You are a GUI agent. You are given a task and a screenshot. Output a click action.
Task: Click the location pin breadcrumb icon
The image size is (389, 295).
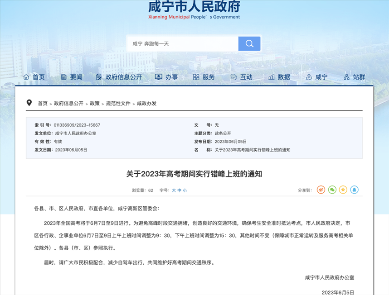pos(29,103)
